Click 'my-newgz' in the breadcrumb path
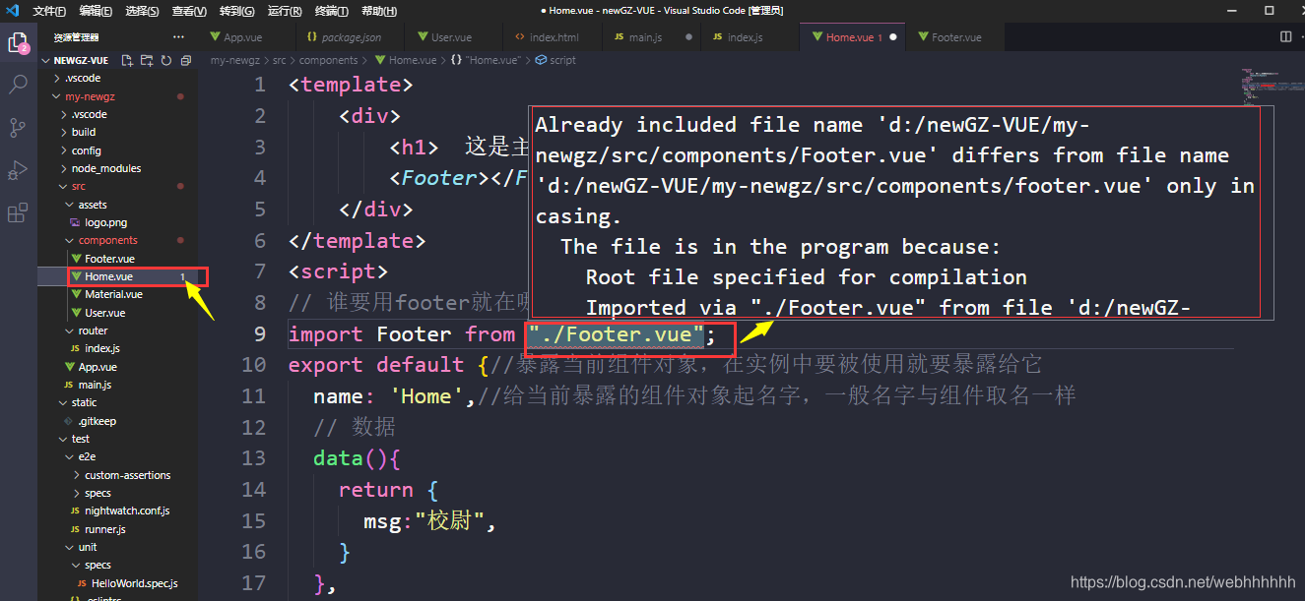 point(233,60)
